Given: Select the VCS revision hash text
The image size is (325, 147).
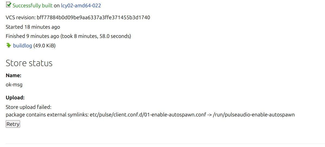Looking at the screenshot, I should 93,18.
